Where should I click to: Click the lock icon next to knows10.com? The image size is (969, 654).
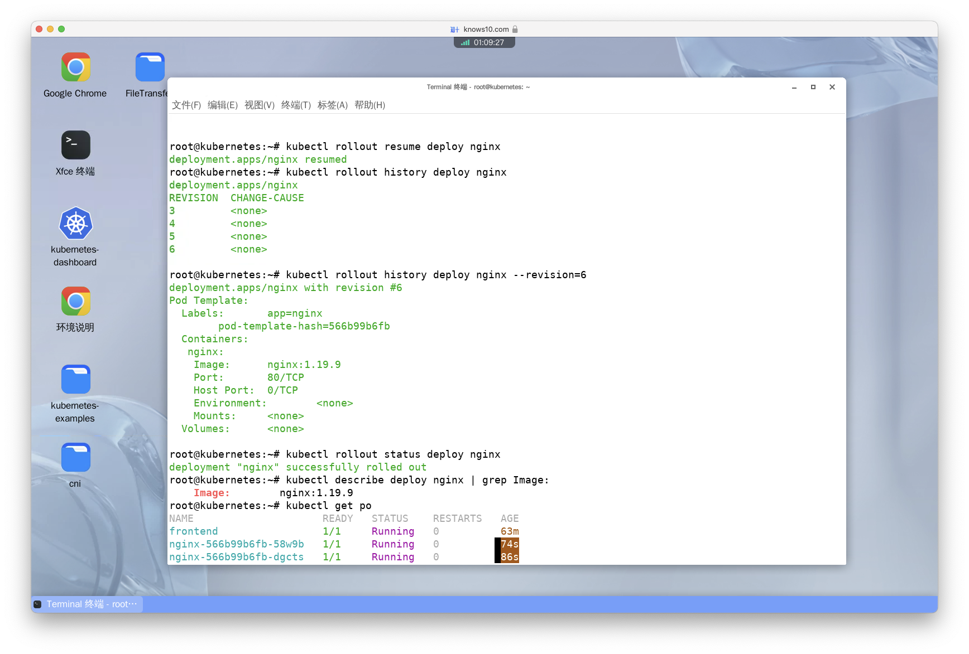(x=515, y=30)
